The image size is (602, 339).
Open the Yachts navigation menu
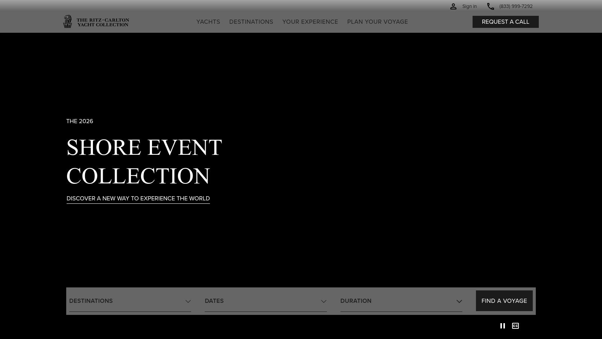[x=208, y=22]
